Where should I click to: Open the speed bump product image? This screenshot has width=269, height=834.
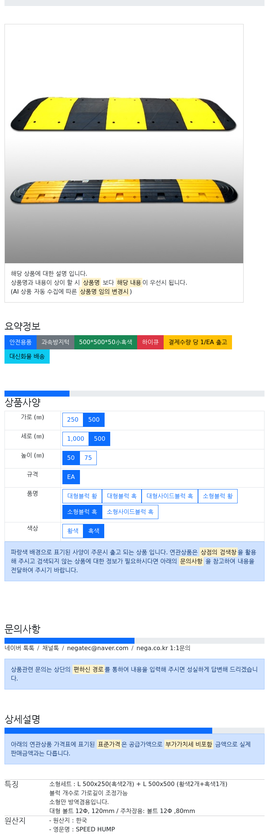124,144
